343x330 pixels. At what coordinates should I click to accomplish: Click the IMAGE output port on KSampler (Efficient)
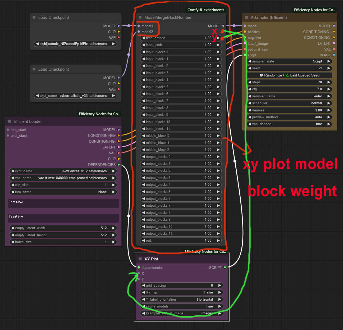click(x=334, y=55)
